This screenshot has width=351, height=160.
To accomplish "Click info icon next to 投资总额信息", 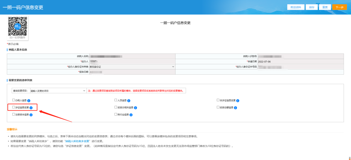I will click(235, 108).
